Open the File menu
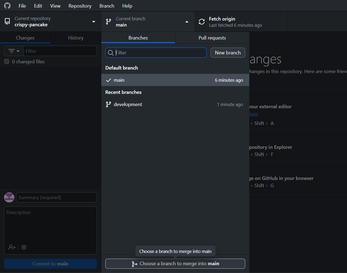This screenshot has height=273, width=347. 22,6
